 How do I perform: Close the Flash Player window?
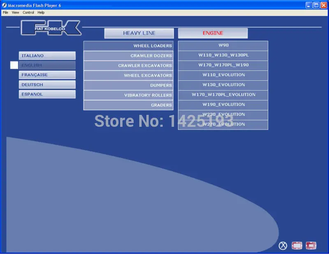(324, 5)
